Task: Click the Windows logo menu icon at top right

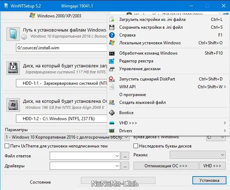Action: click(226, 14)
